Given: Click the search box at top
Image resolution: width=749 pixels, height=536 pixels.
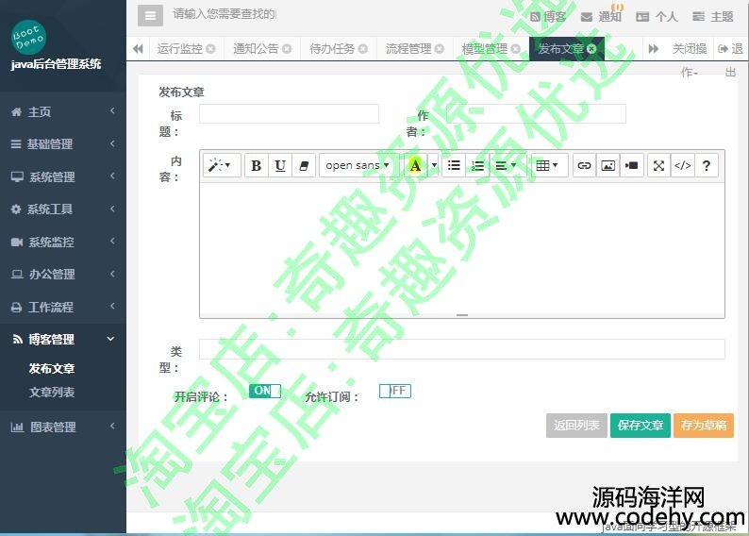Looking at the screenshot, I should [225, 14].
